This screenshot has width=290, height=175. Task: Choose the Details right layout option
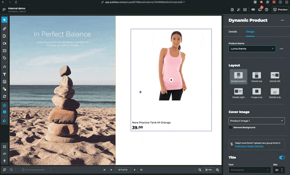click(x=238, y=92)
